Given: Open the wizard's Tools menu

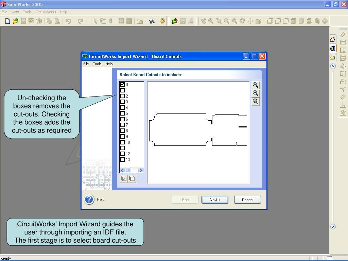Looking at the screenshot, I should point(97,64).
